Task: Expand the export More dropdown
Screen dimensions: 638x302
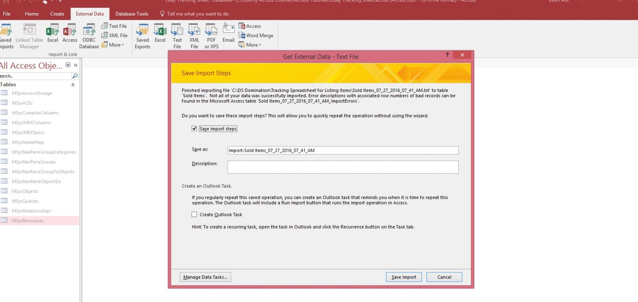Action: tap(249, 45)
